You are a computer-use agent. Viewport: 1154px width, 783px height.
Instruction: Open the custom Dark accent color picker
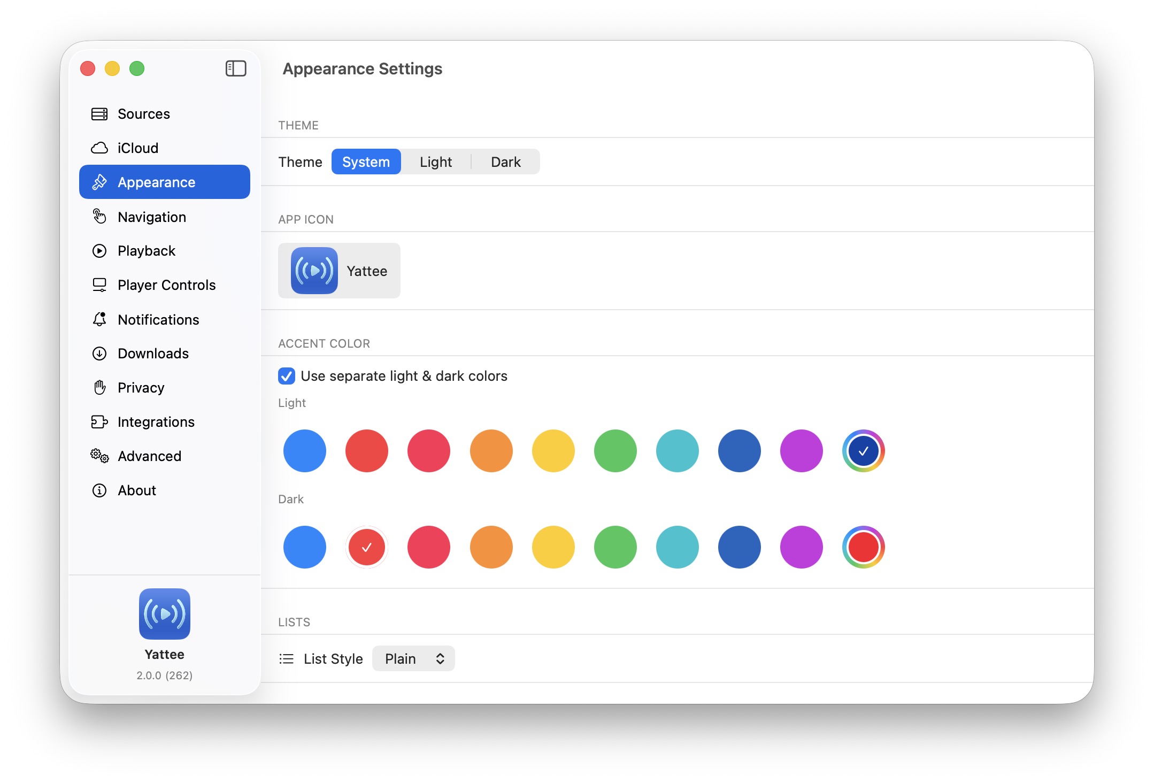coord(864,547)
